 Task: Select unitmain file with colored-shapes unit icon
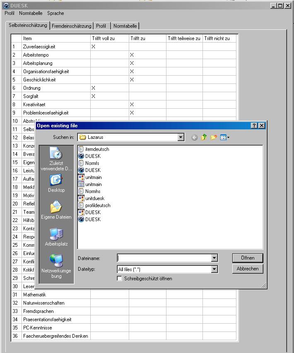click(90, 177)
